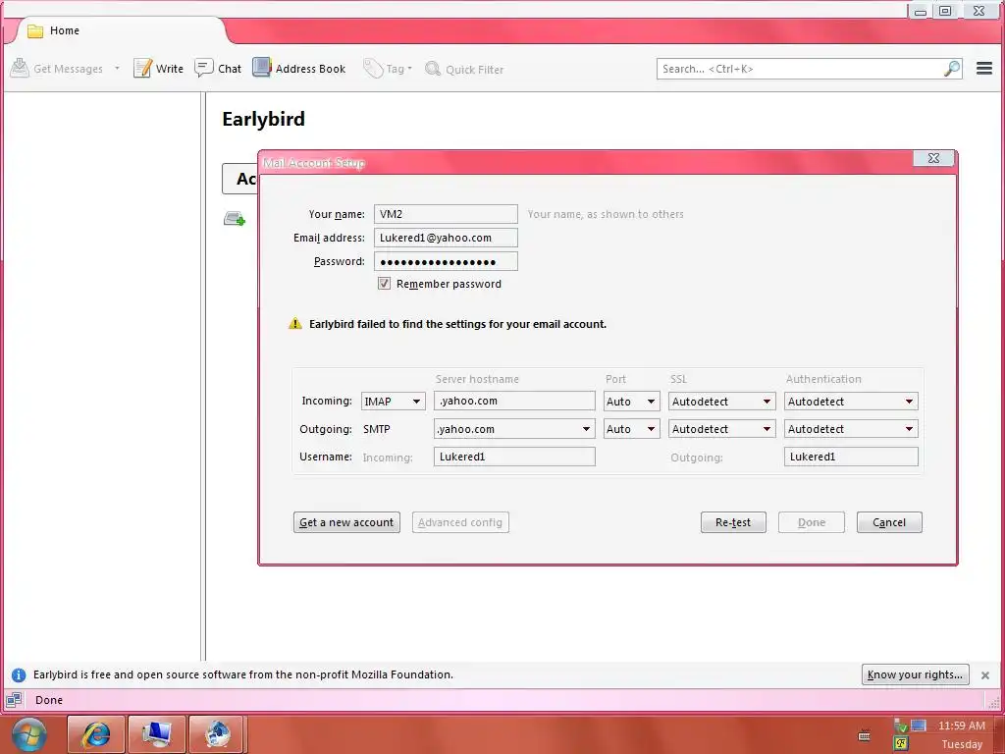Click the taskbar clock

pos(962,734)
